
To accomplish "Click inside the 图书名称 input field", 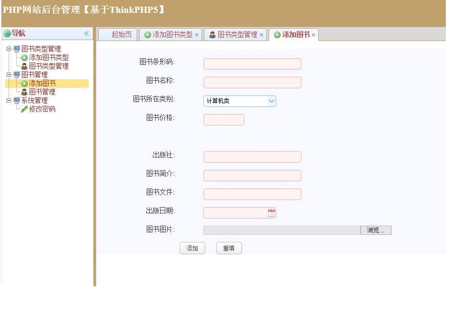I will pos(252,82).
